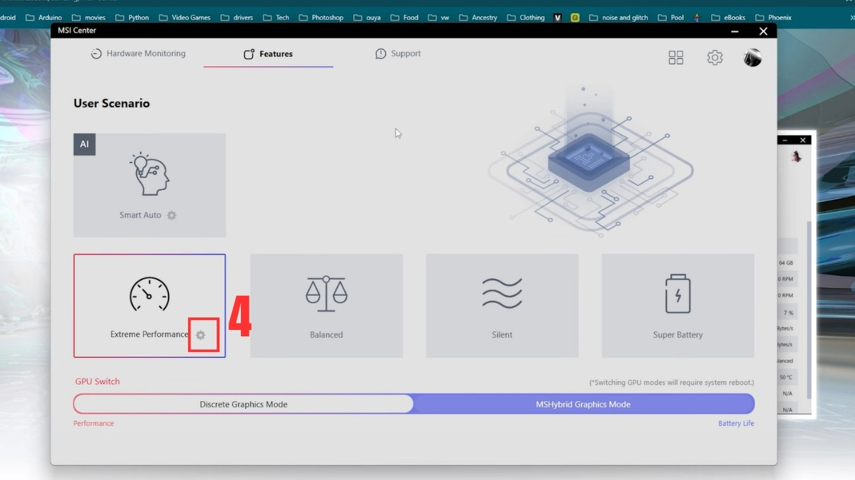The width and height of the screenshot is (855, 480).
Task: Close the MSI Center window
Action: (763, 31)
